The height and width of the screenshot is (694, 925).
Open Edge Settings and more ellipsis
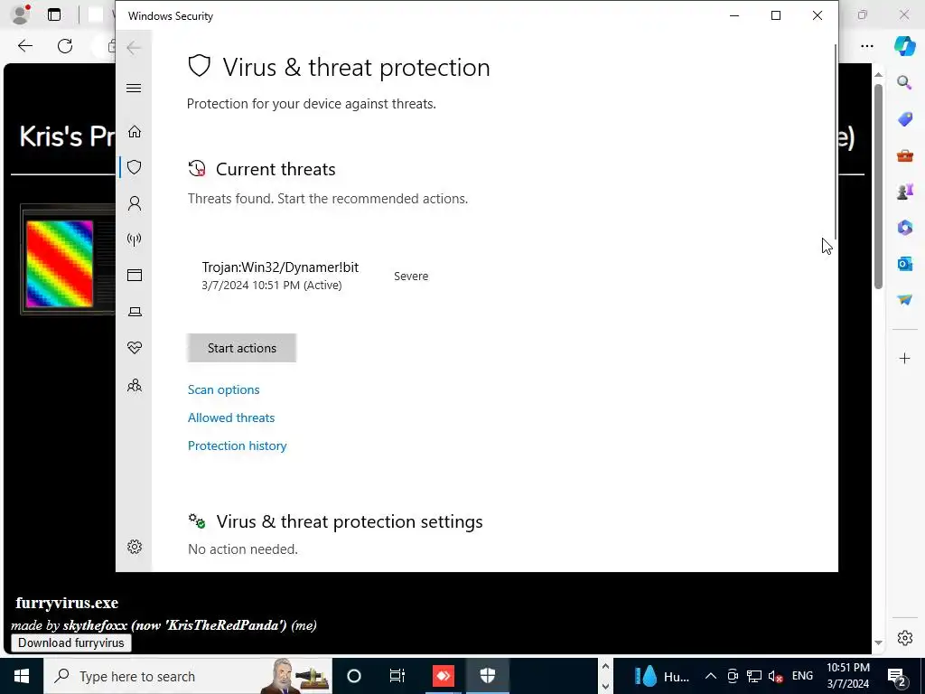(x=866, y=46)
